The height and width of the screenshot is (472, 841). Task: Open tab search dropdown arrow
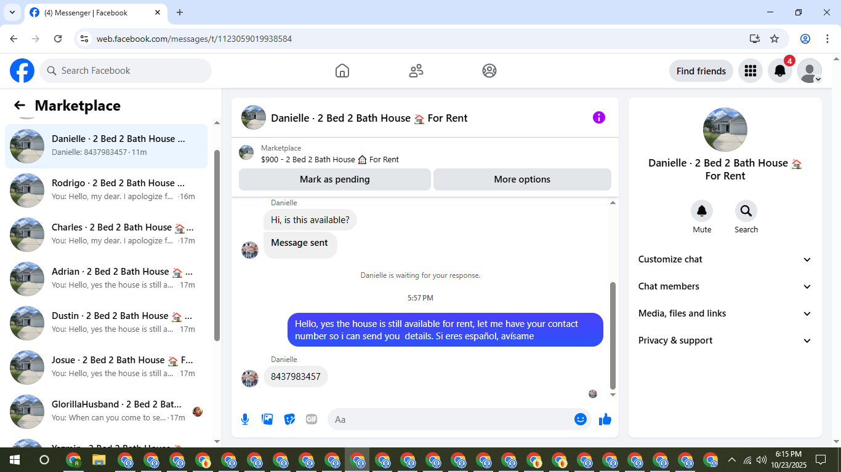[x=11, y=12]
